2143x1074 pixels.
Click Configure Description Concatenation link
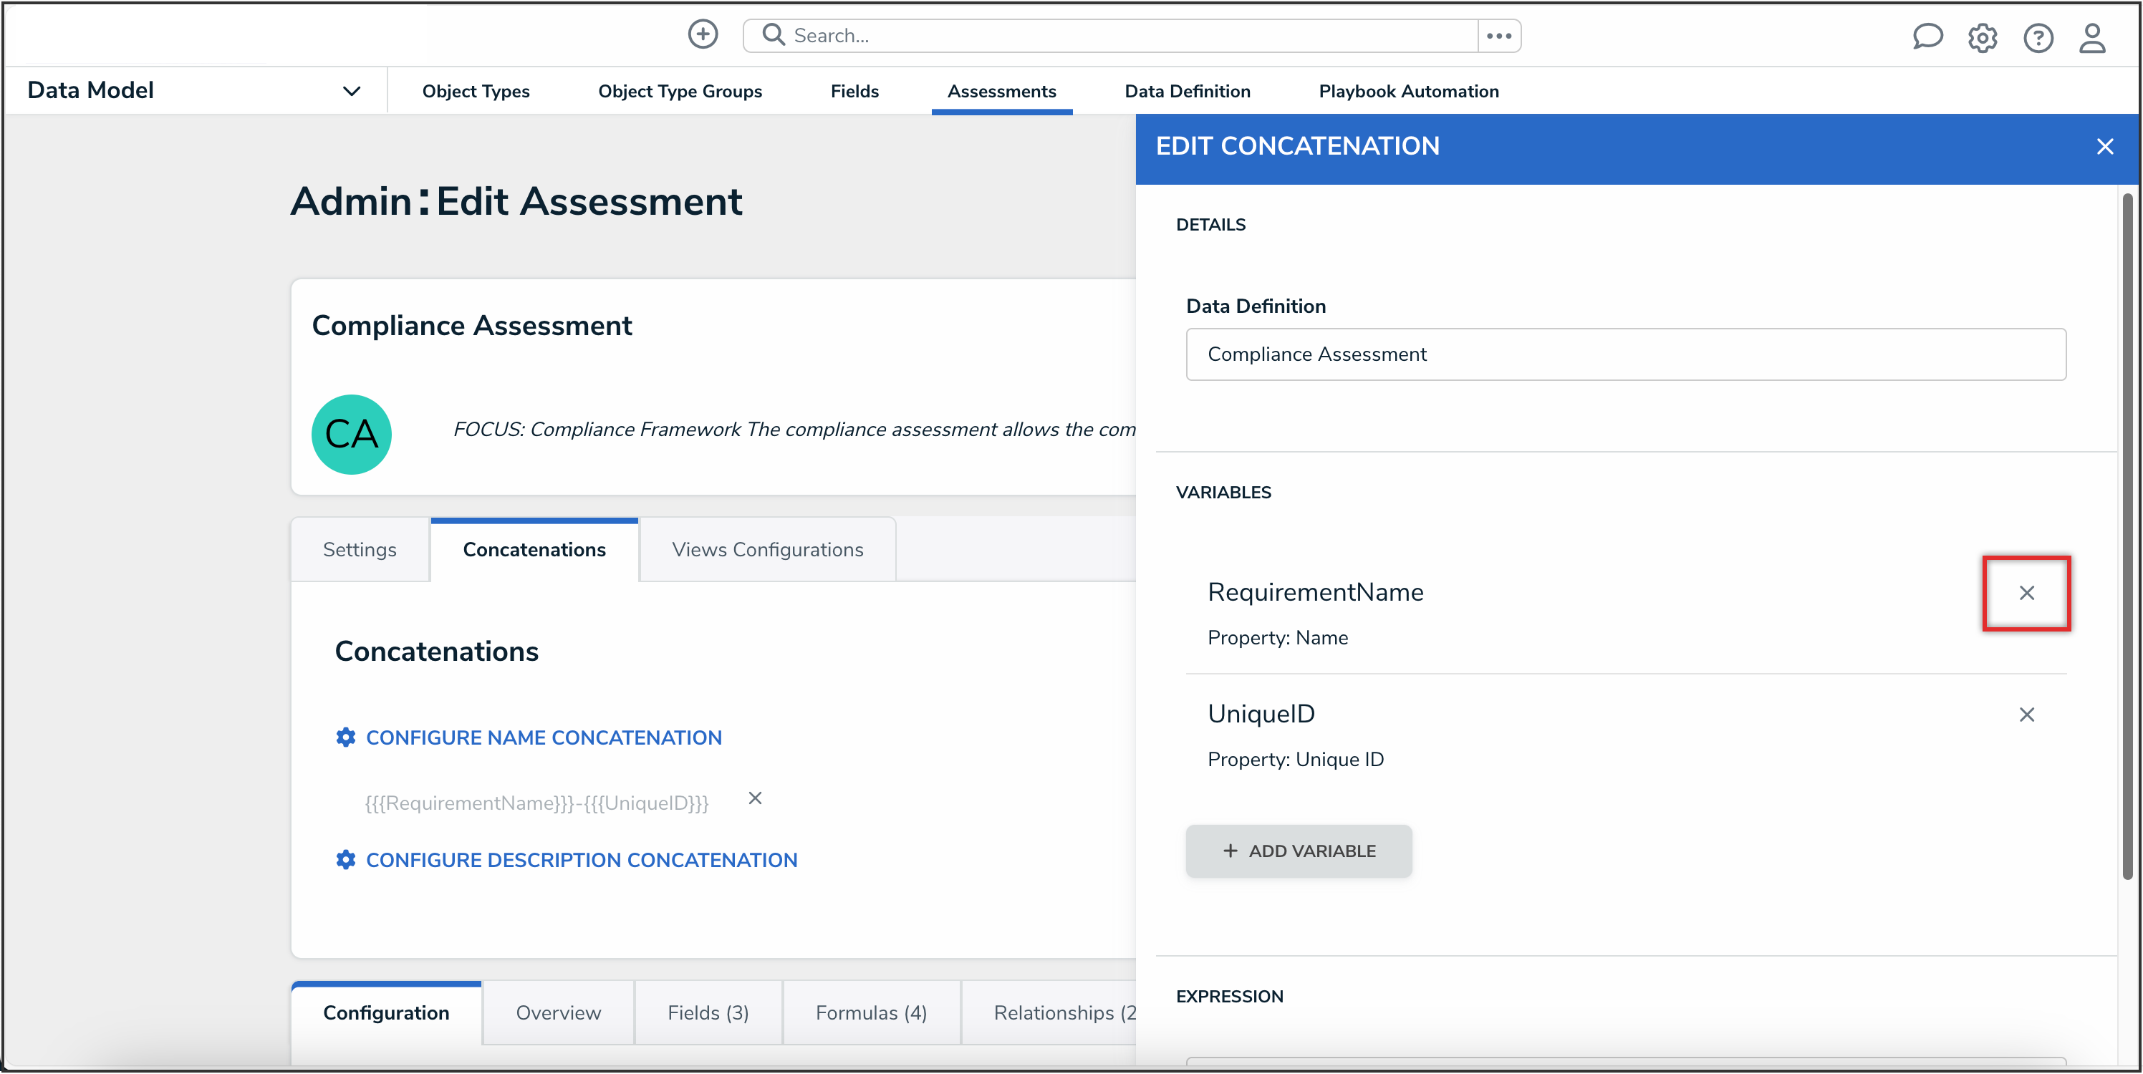[x=581, y=860]
